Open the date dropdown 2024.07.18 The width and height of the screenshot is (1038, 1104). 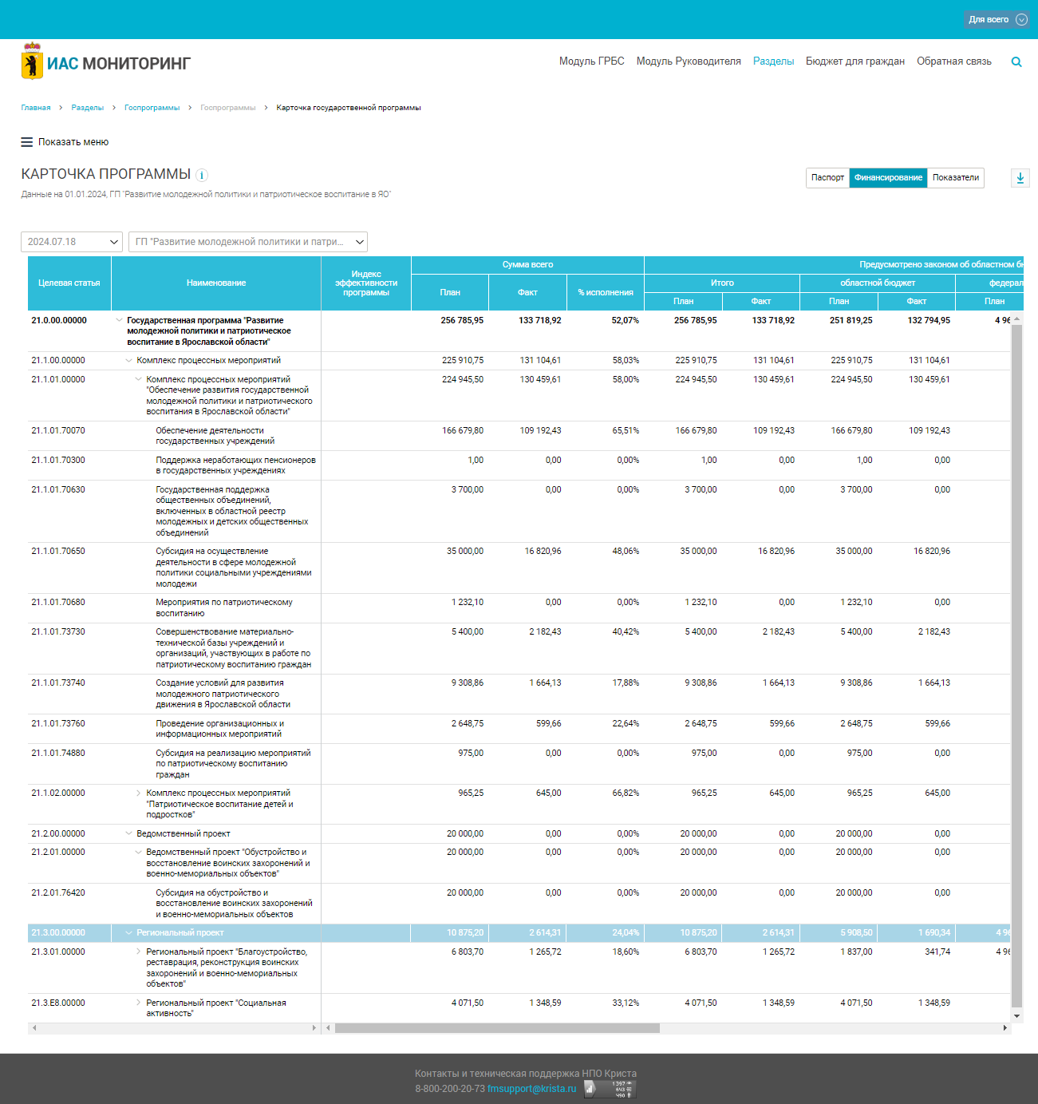(72, 242)
